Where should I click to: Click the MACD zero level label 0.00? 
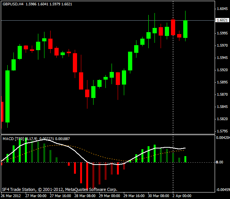219,162
